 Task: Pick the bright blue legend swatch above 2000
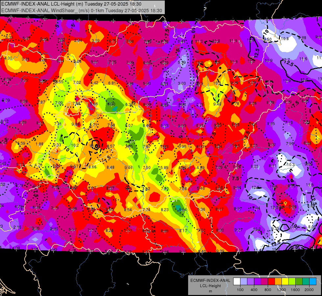point(313,282)
